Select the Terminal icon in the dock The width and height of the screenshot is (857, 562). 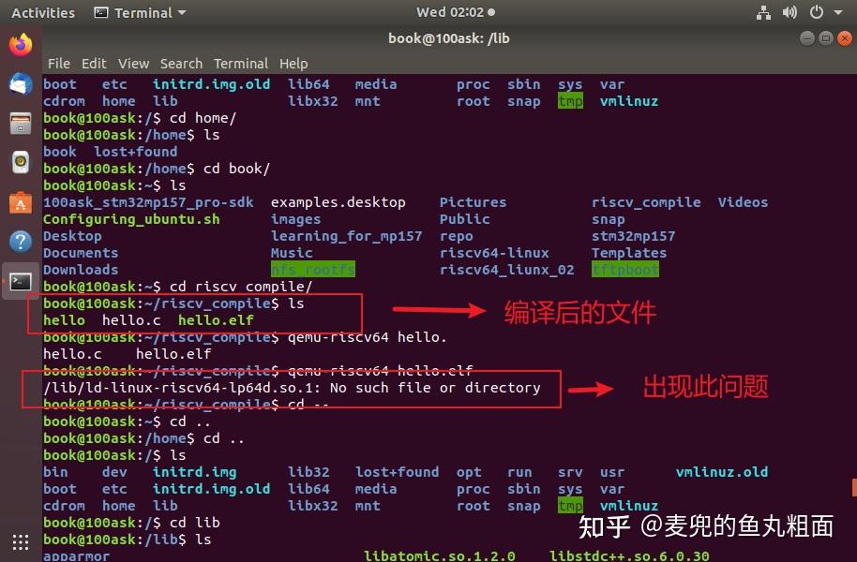point(20,280)
